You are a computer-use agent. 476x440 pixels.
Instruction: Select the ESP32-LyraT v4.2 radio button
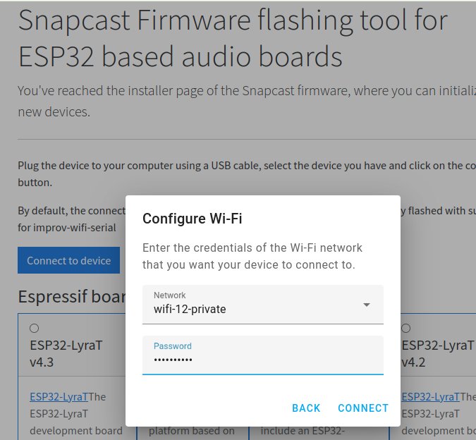tap(406, 328)
